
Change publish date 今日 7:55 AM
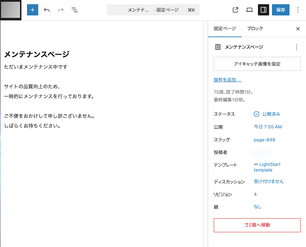click(x=268, y=127)
